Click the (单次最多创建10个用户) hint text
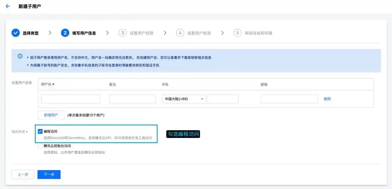The image size is (392, 189). [x=86, y=115]
